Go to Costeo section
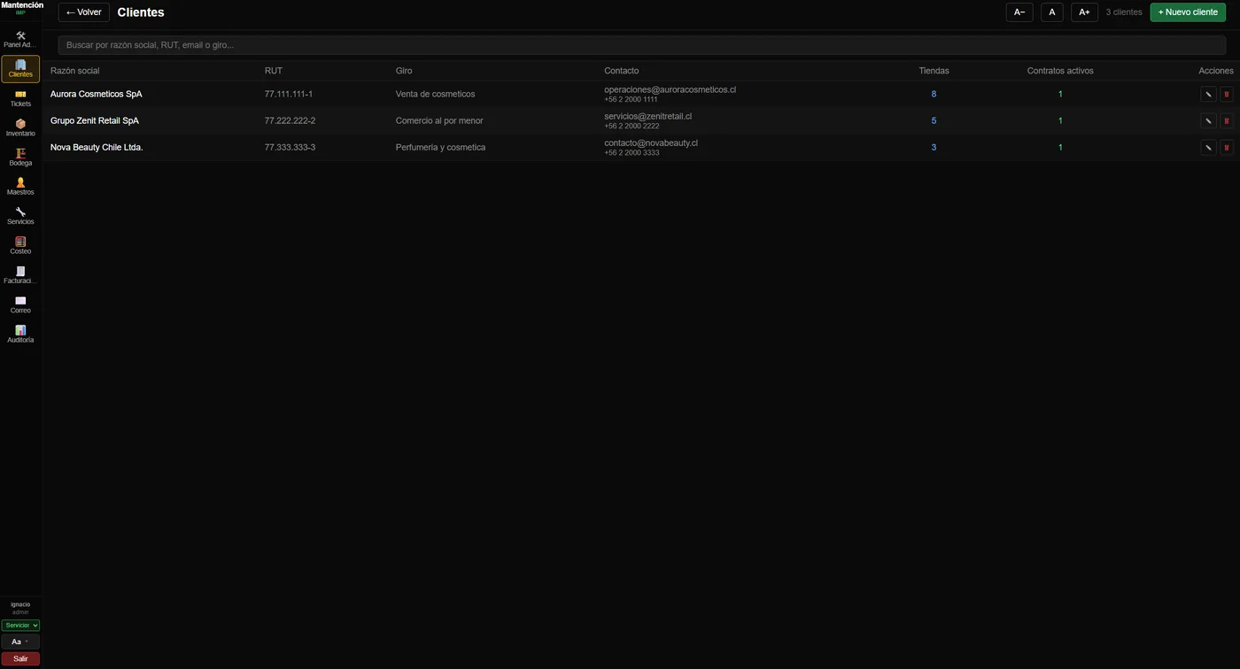1240x669 pixels. pyautogui.click(x=20, y=246)
